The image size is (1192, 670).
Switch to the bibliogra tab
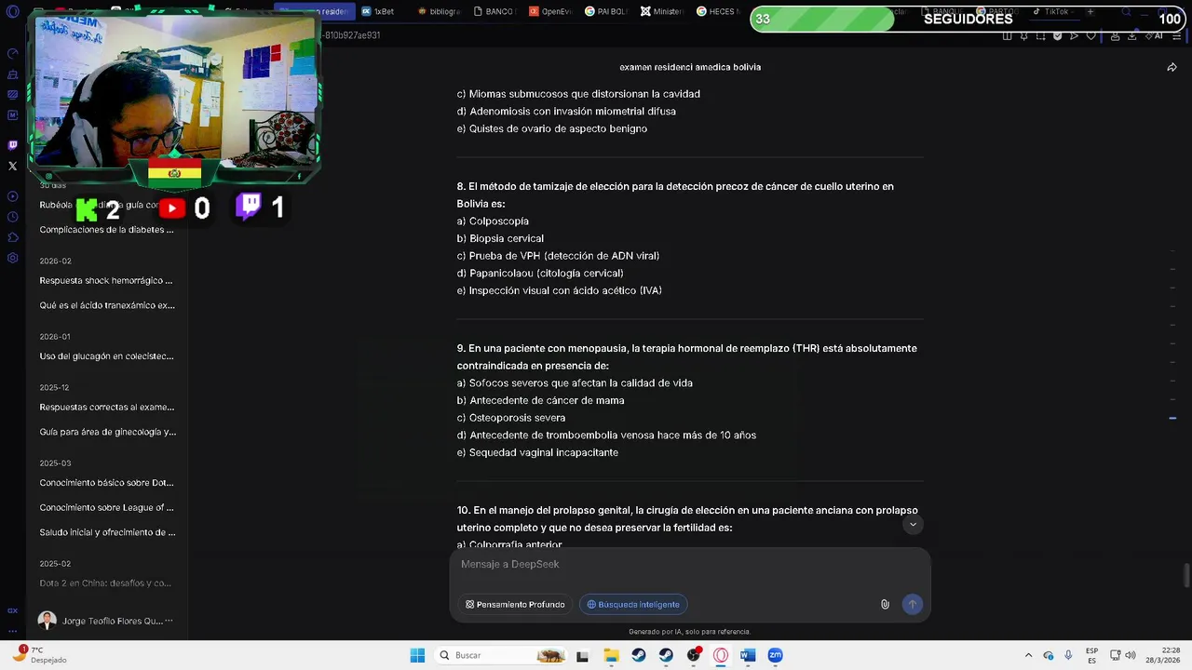click(x=439, y=11)
